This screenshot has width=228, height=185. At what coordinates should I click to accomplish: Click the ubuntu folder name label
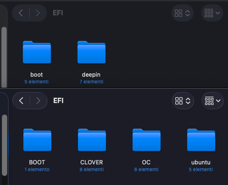[x=201, y=162]
